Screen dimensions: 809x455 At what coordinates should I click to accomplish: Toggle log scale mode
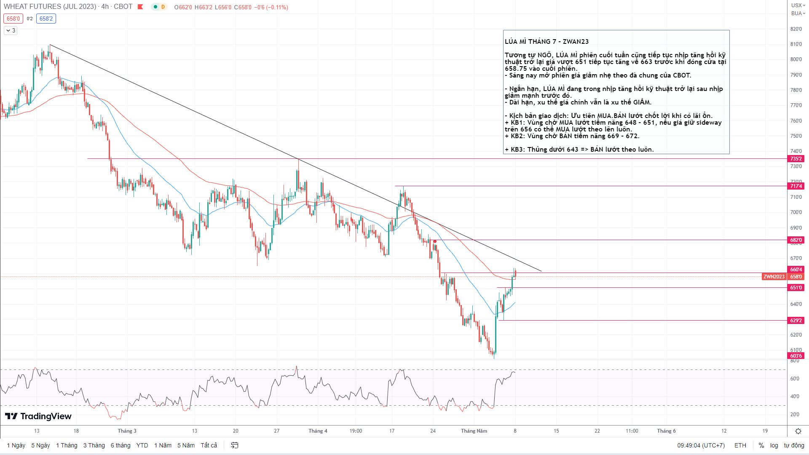point(774,445)
